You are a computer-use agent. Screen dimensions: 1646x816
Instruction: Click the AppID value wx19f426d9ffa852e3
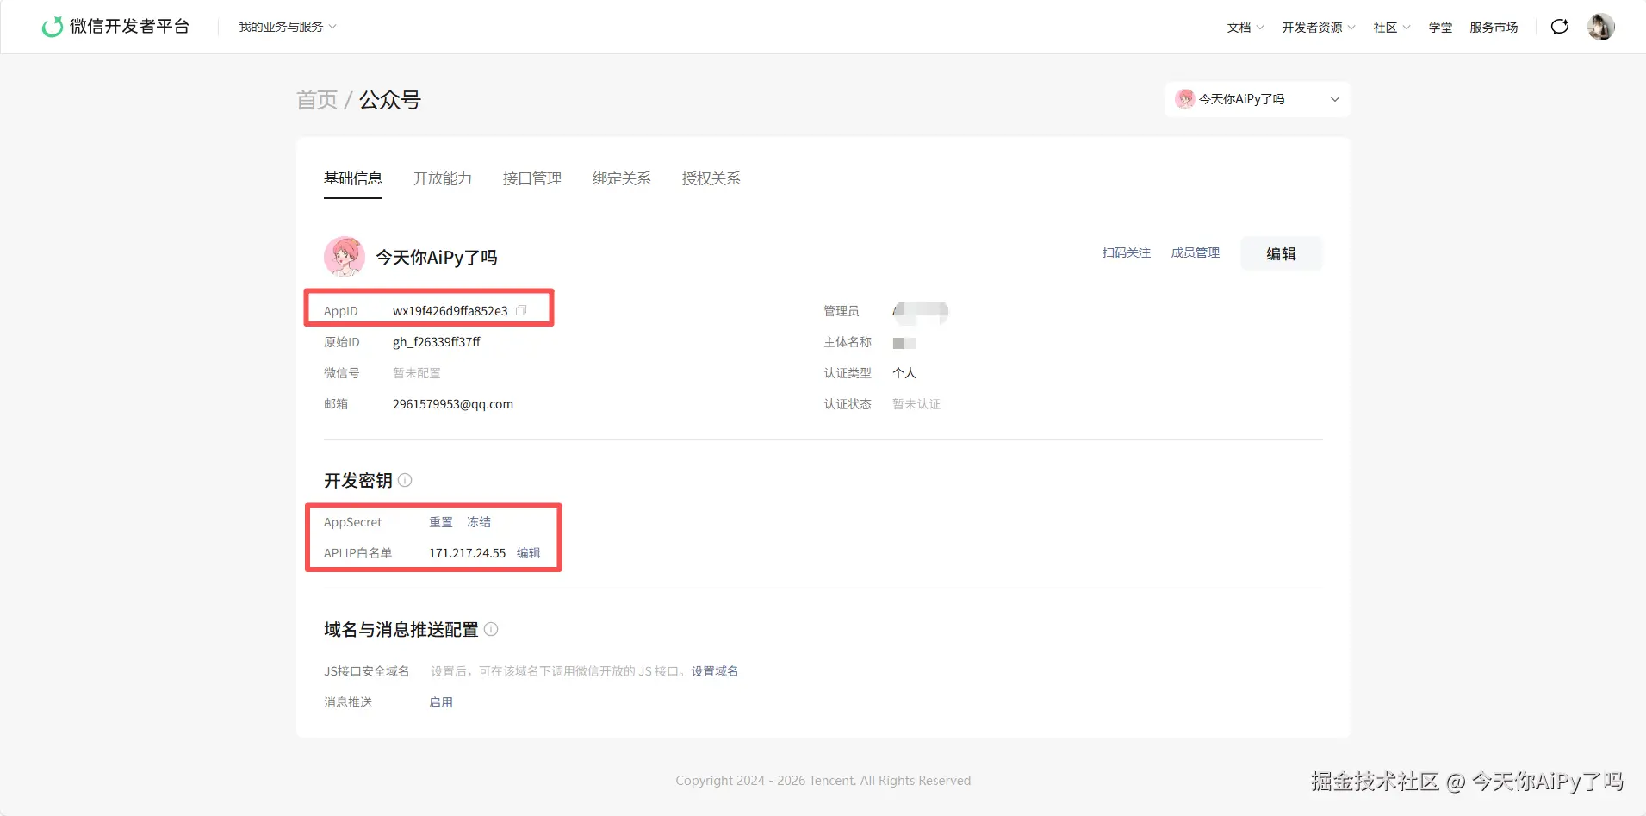click(450, 311)
